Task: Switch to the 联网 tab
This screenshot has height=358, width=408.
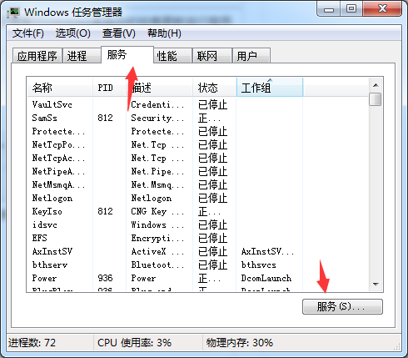Action: tap(212, 56)
